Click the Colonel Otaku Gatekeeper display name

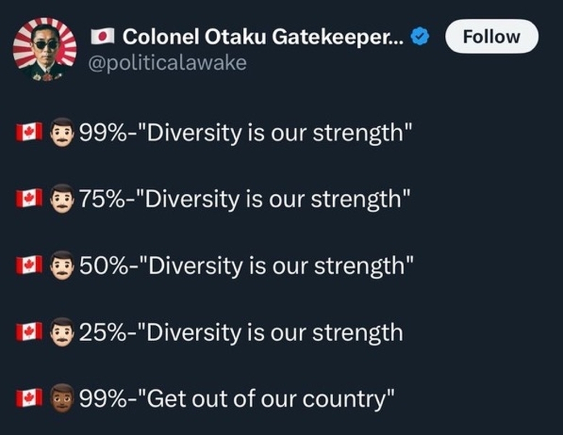click(x=263, y=37)
